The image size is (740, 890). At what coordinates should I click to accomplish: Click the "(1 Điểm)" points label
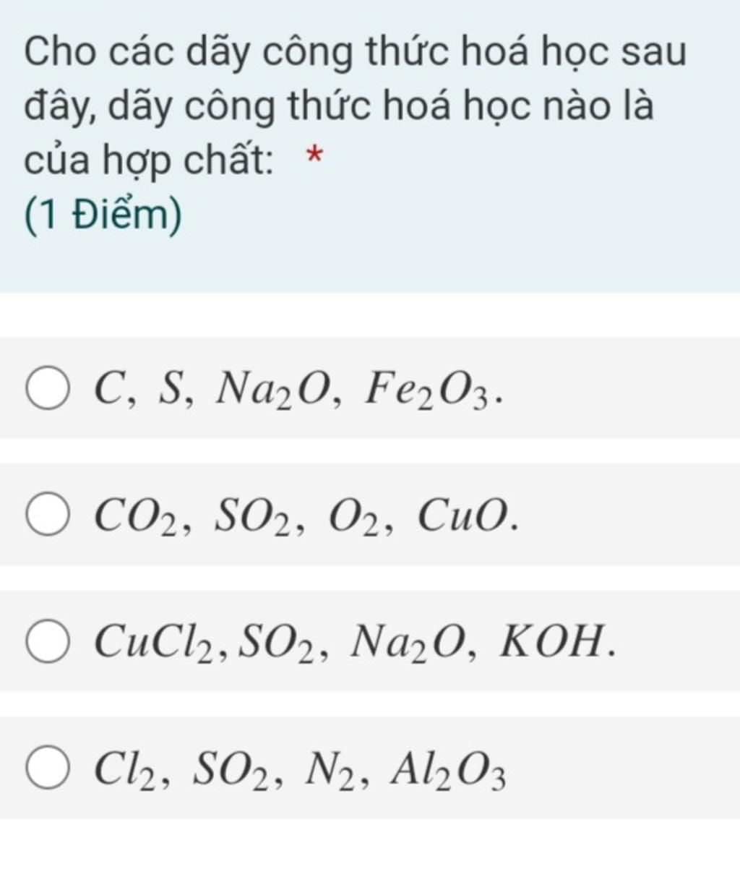[x=103, y=215]
